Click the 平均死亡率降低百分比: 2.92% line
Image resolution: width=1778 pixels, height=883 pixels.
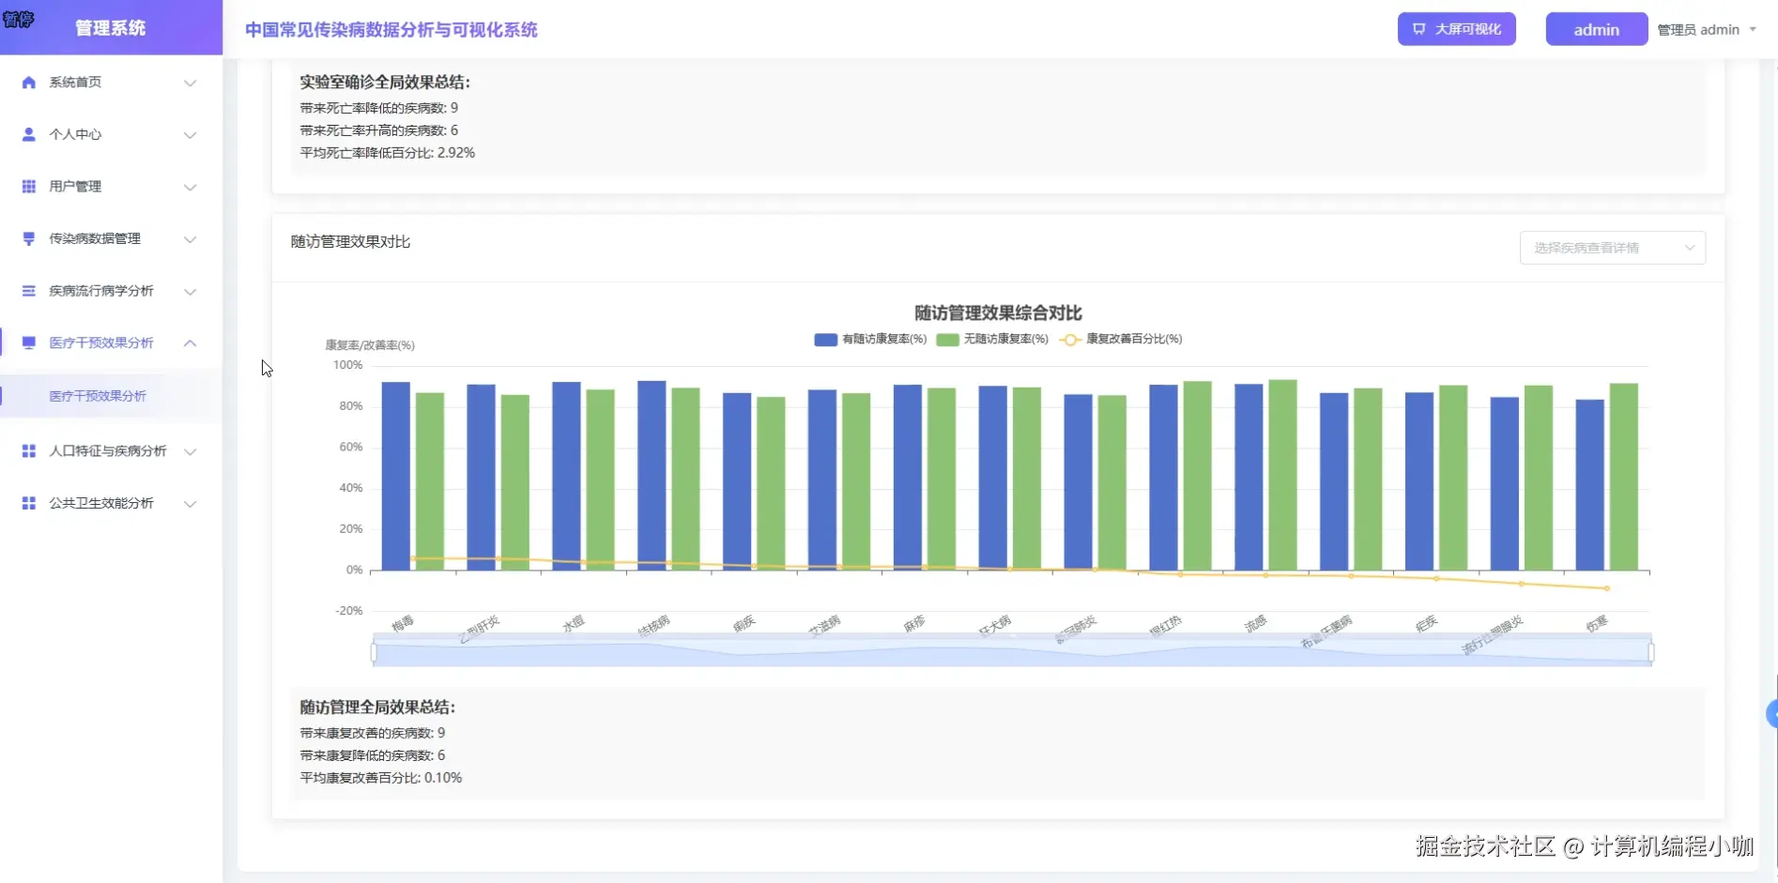388,153
